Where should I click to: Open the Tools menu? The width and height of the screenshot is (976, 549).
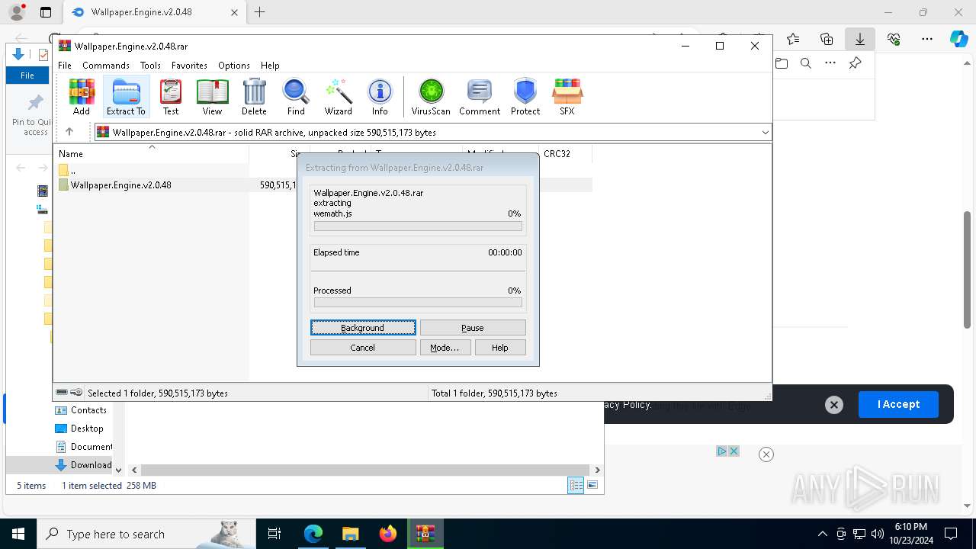click(x=150, y=66)
